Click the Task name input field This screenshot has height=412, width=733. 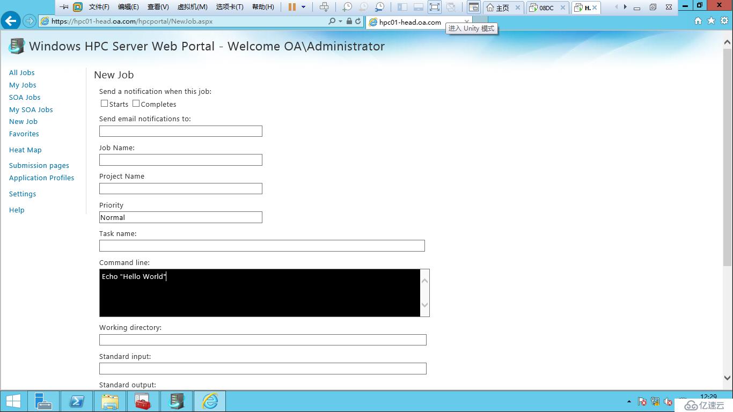pos(262,246)
